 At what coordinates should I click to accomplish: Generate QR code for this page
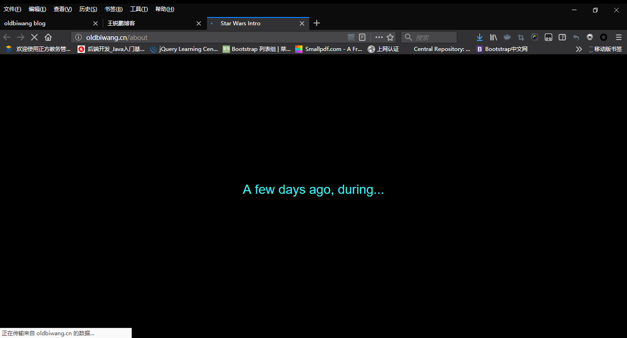click(351, 37)
